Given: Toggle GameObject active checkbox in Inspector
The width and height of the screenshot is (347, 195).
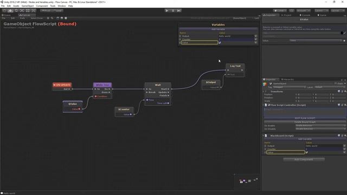Looking at the screenshot, I should pyautogui.click(x=271, y=83).
